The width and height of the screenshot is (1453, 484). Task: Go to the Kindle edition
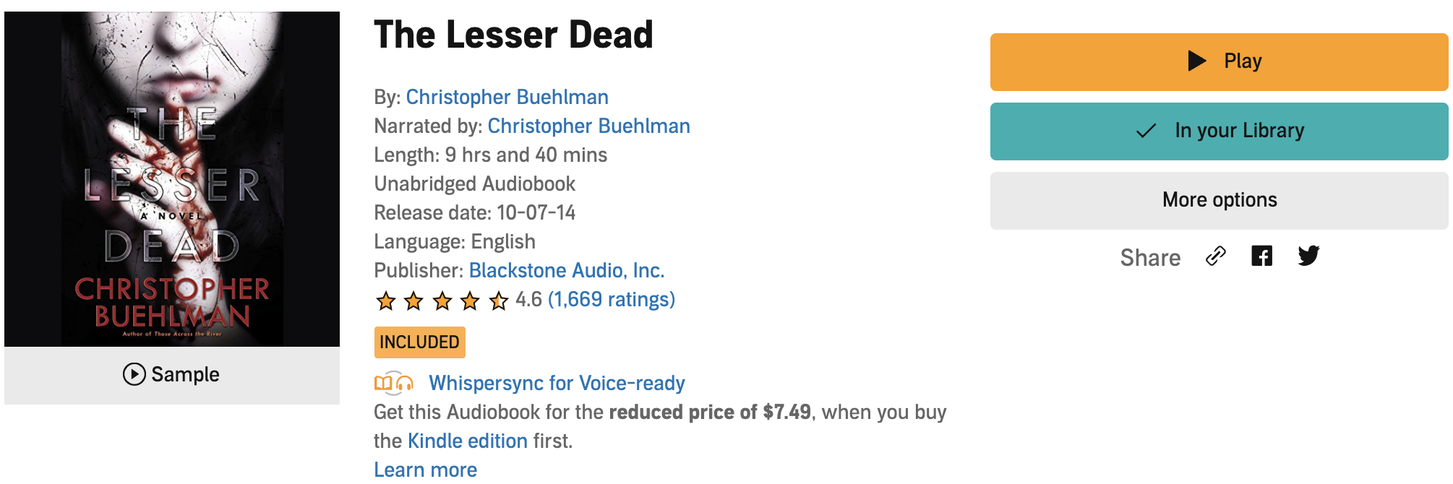coord(467,441)
